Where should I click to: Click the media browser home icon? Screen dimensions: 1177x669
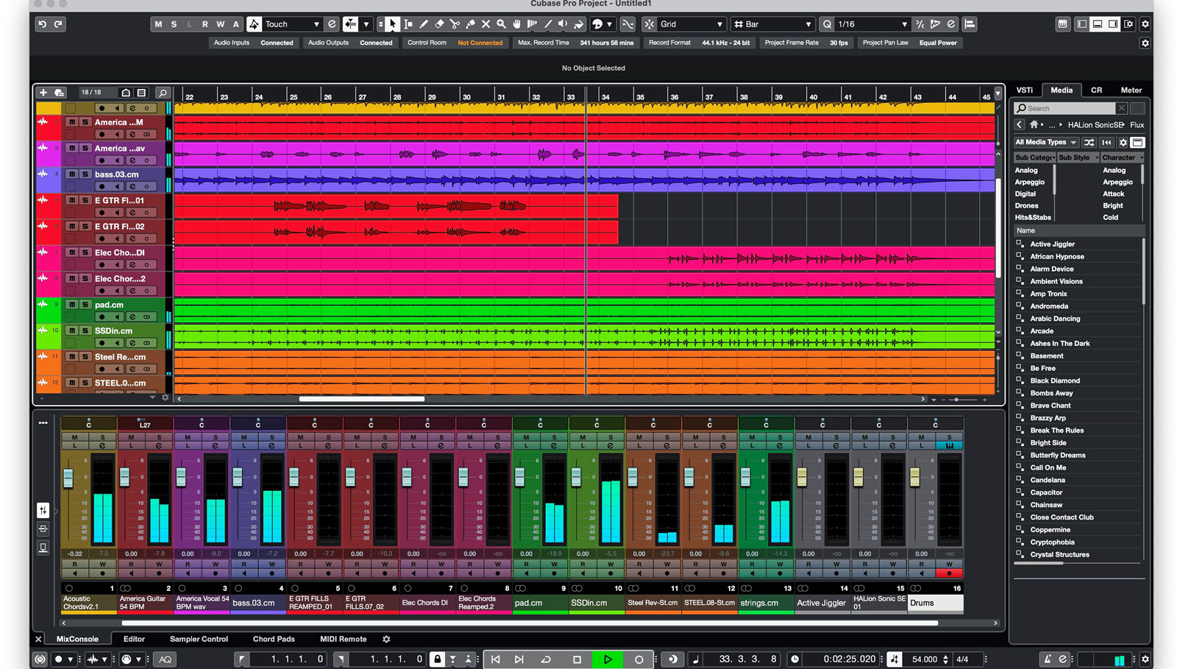(x=1034, y=124)
